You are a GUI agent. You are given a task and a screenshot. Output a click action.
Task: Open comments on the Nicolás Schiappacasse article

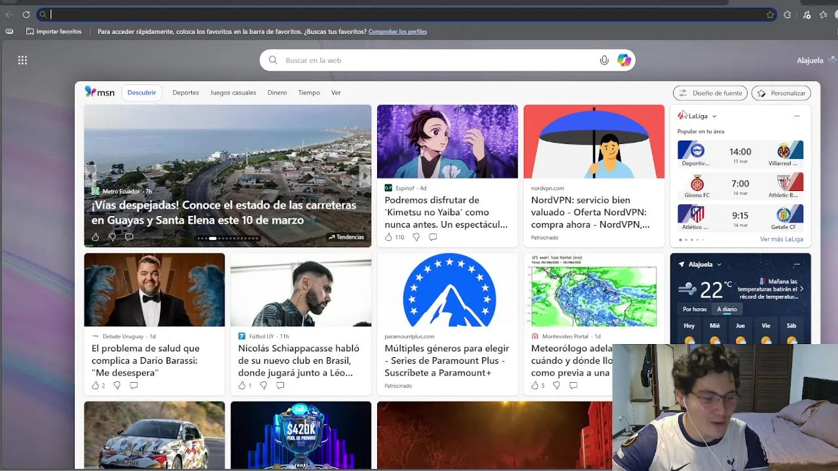pyautogui.click(x=280, y=385)
